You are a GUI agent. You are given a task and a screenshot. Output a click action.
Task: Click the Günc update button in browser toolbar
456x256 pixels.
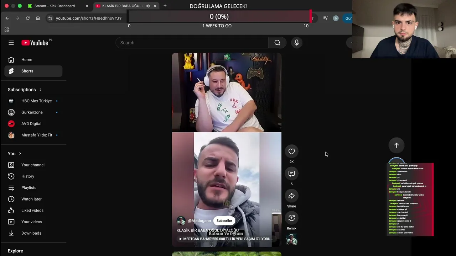pyautogui.click(x=348, y=18)
